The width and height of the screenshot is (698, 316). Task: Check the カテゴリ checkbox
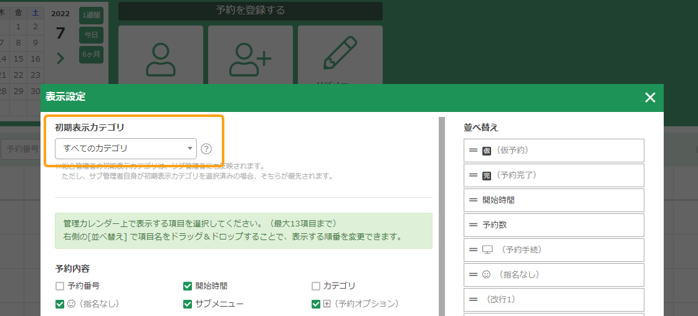[316, 286]
